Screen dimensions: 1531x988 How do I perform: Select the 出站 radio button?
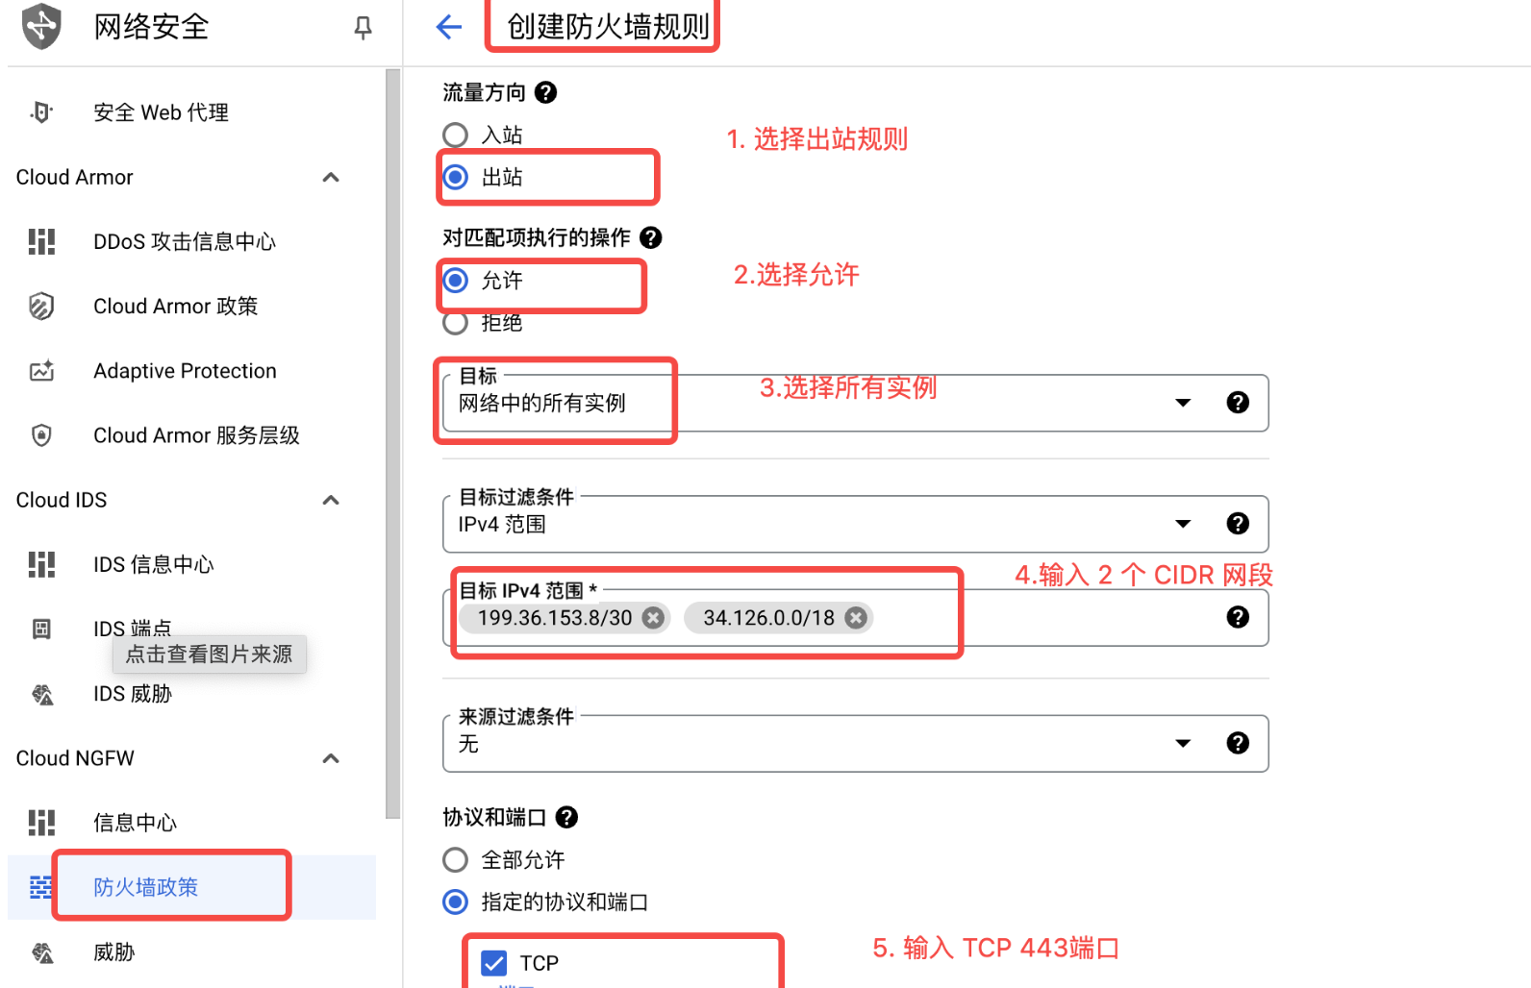coord(456,177)
